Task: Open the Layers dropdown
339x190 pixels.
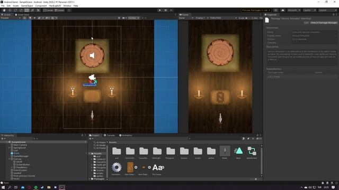Action: [x=309, y=10]
